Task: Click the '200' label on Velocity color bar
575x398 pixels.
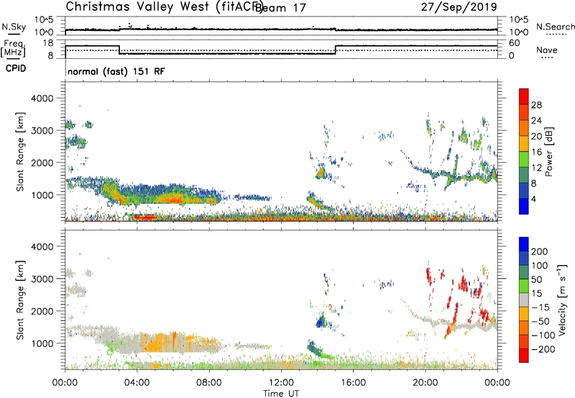Action: coord(540,251)
